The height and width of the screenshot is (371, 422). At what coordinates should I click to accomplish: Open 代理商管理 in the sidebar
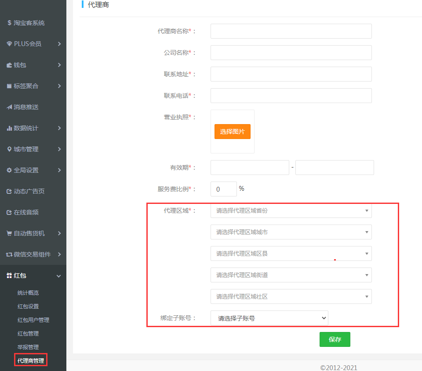tap(31, 361)
